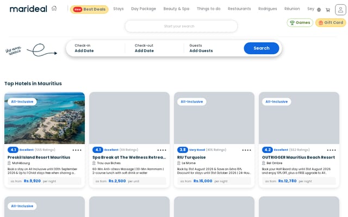Viewport: 348px width, 217px height.
Task: Click the 3.8 rating badge on RIU Turquoise
Action: click(183, 150)
